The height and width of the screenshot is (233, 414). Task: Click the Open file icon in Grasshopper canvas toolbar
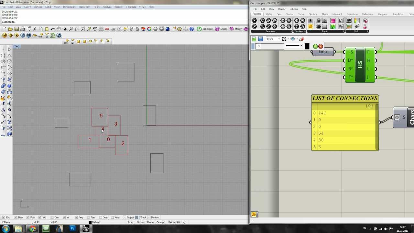[254, 39]
